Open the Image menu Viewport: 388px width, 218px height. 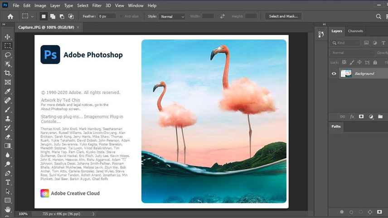40,5
